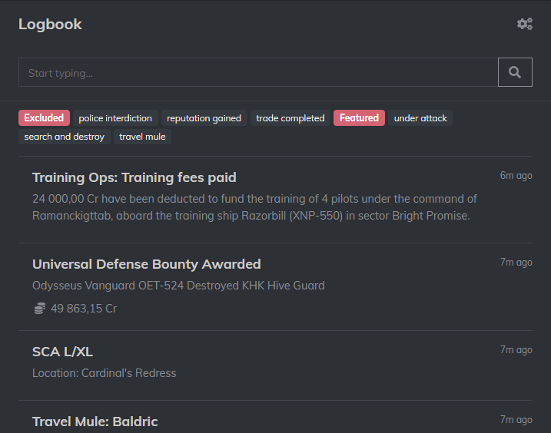
Task: Toggle the reputation gained tag
Action: (x=204, y=118)
